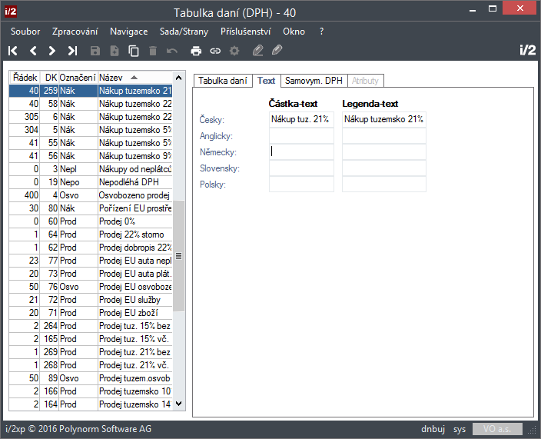Click the Anglicky Částka-text field
The image size is (541, 439).
301,135
